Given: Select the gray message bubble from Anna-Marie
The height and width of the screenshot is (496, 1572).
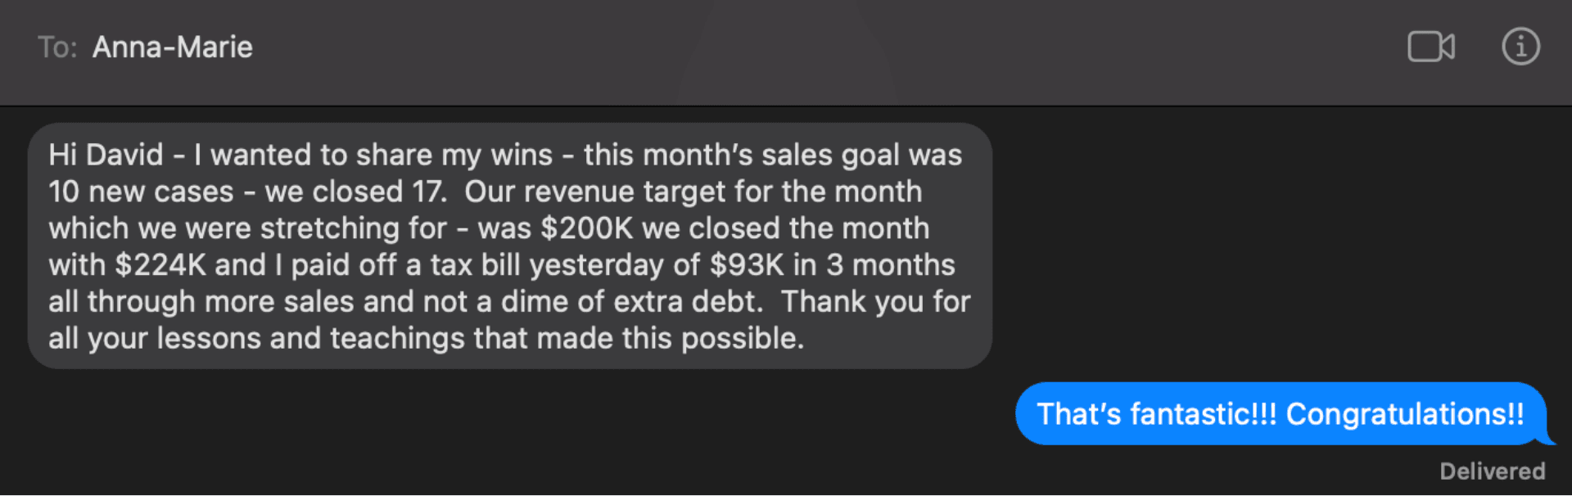Looking at the screenshot, I should click(x=510, y=246).
